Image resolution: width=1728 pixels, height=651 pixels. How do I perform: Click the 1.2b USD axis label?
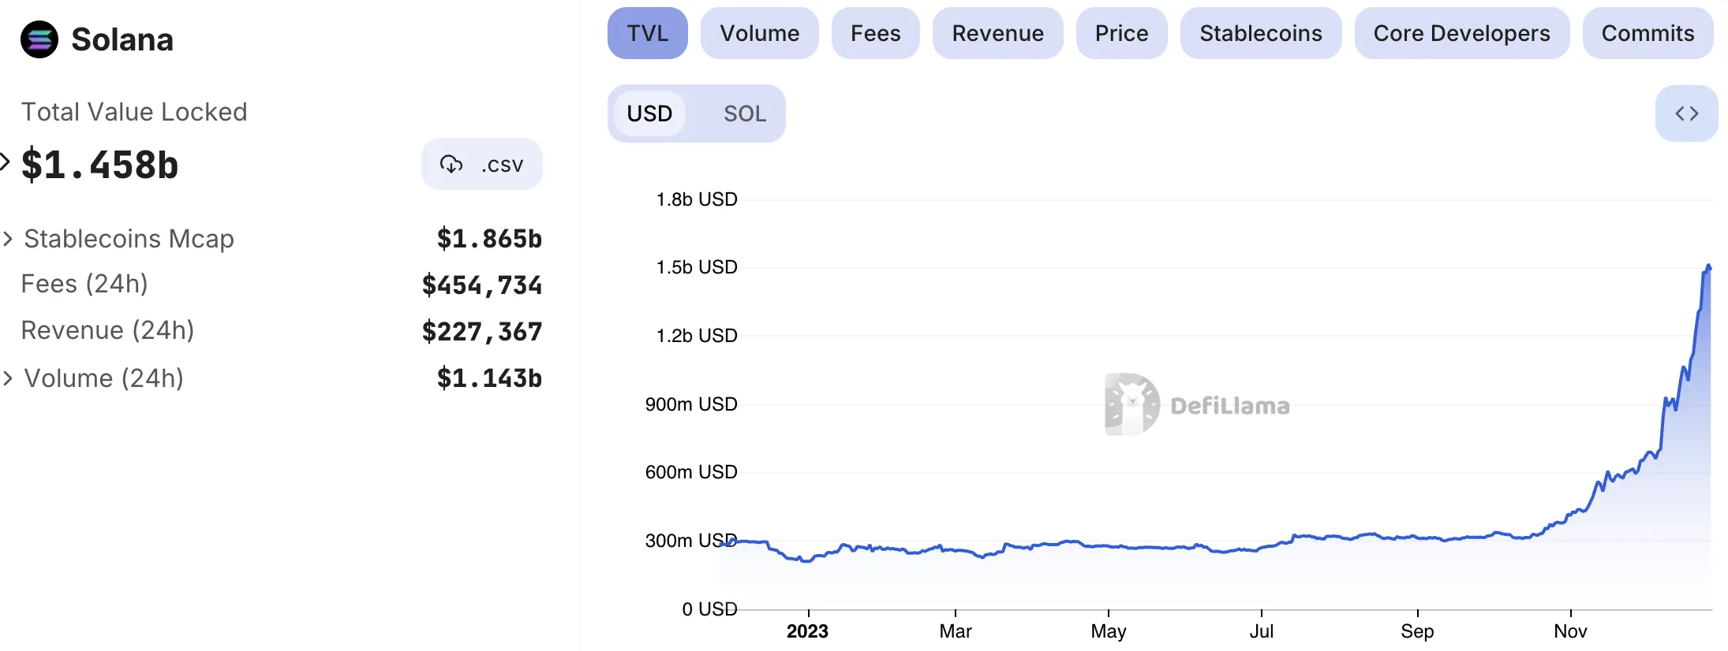(697, 336)
